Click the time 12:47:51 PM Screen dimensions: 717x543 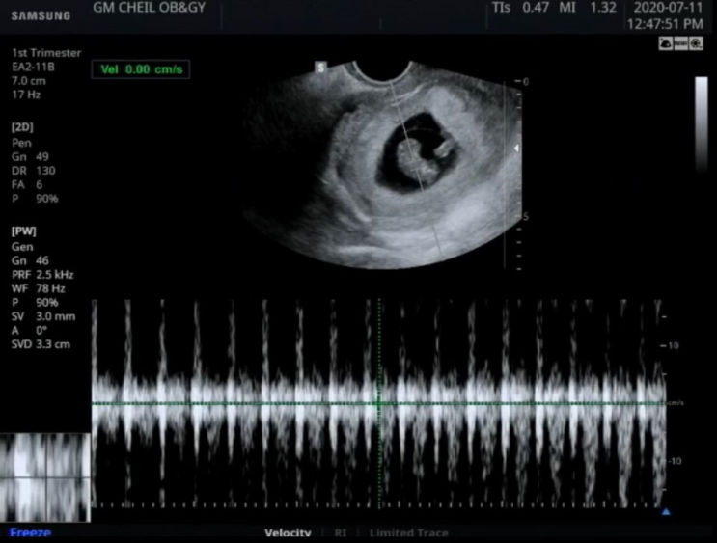pos(665,24)
